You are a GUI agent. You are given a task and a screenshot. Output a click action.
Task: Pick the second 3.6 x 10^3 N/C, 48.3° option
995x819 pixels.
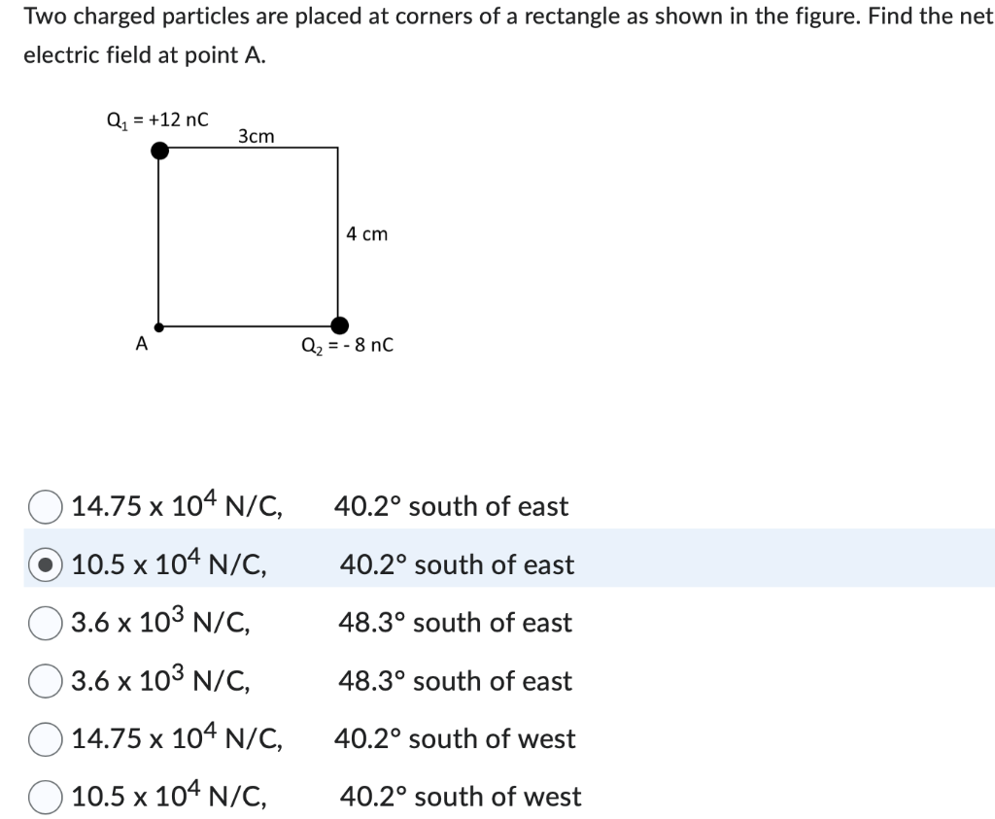[x=44, y=680]
